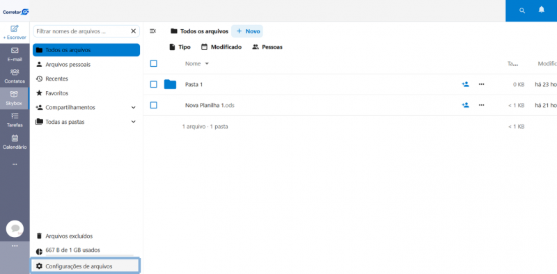This screenshot has height=274, width=557.
Task: Open the actions menu for Pasta 1
Action: [481, 84]
